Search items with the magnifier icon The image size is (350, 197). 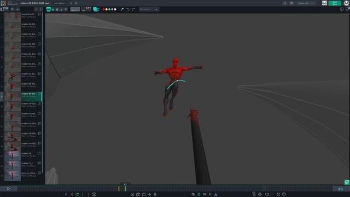coord(12,9)
